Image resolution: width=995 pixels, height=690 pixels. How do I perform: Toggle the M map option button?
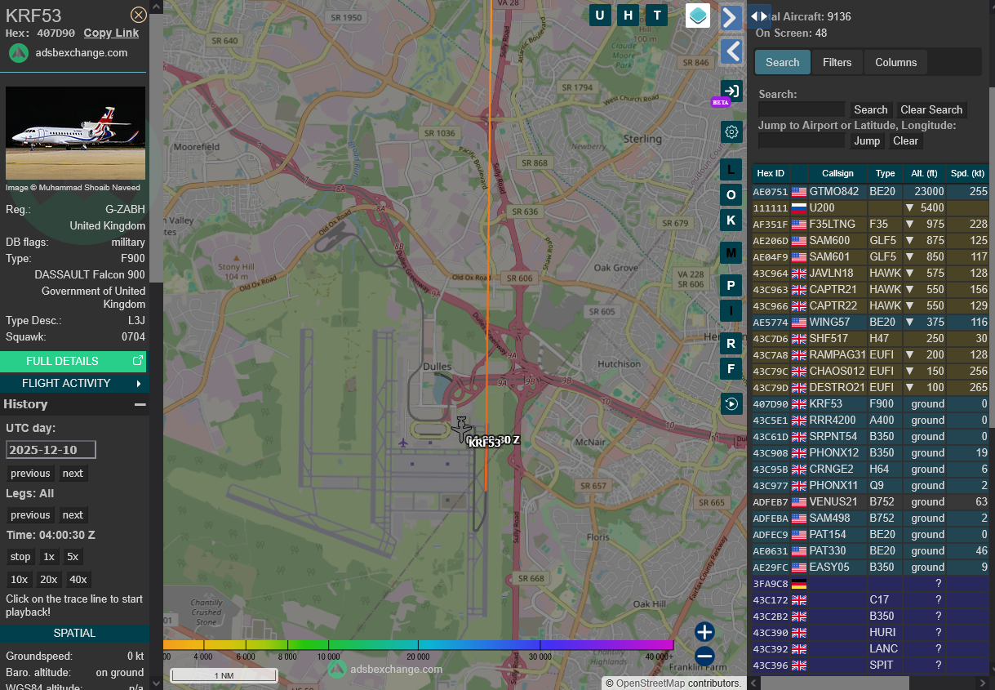tap(731, 253)
